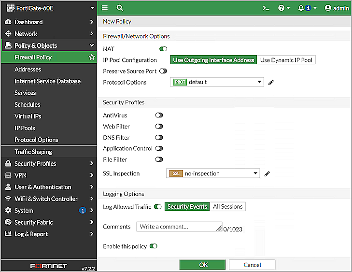The height and width of the screenshot is (272, 352).
Task: Expand the Dashboard menu chevron
Action: point(91,22)
